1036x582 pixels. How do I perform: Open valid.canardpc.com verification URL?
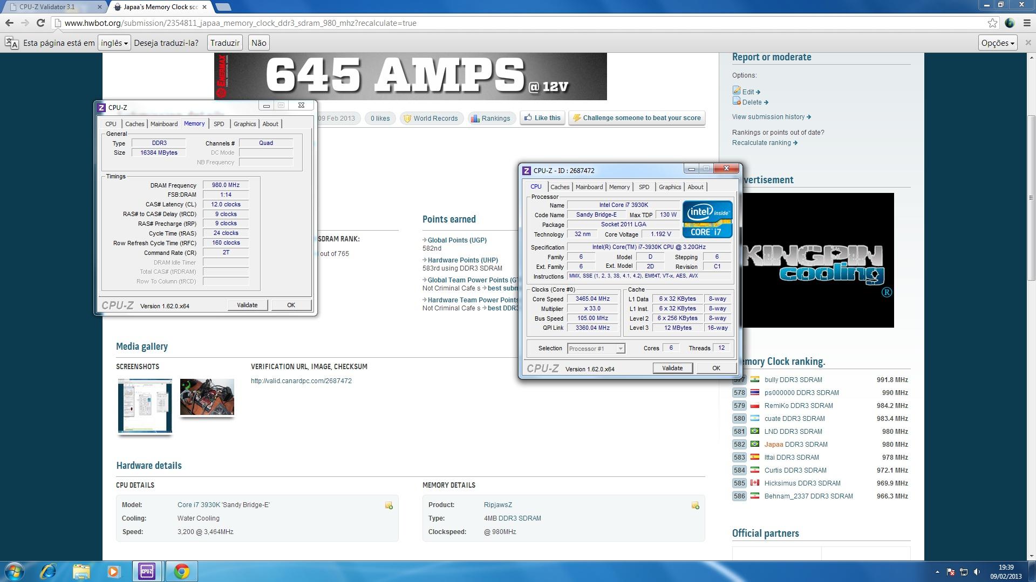coord(301,381)
